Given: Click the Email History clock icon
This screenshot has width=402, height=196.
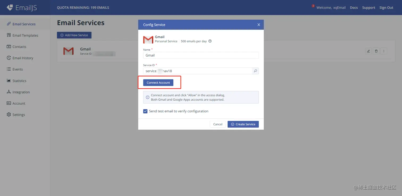Looking at the screenshot, I should (9, 58).
